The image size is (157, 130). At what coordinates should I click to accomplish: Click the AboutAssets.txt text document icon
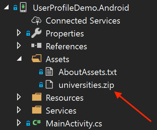49,71
